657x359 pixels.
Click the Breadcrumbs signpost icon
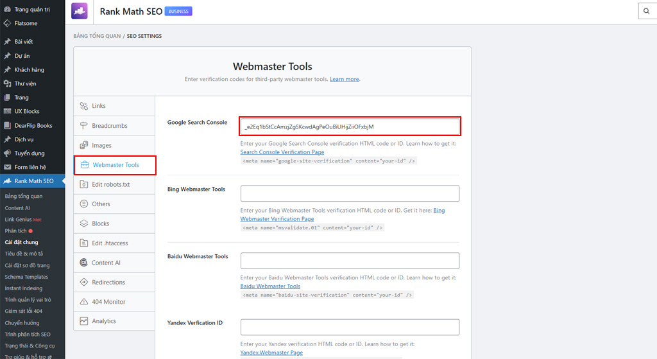click(84, 126)
